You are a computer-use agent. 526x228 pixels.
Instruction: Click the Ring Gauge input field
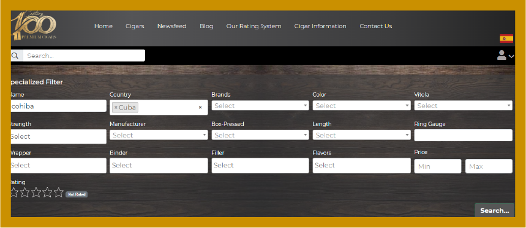[x=463, y=135]
